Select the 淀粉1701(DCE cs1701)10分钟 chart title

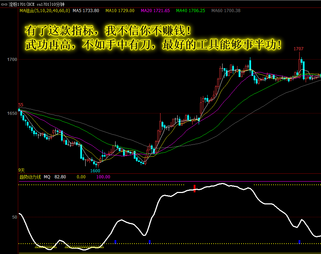coord(37,4)
